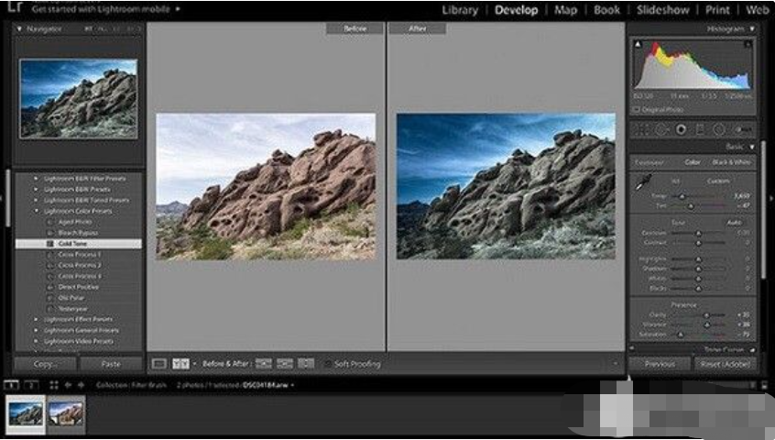The height and width of the screenshot is (440, 775).
Task: Click the Before/After Y|Y view icon
Action: 180,364
